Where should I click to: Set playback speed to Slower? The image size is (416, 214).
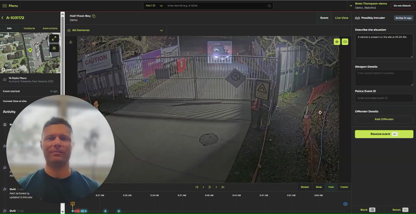click(x=305, y=187)
